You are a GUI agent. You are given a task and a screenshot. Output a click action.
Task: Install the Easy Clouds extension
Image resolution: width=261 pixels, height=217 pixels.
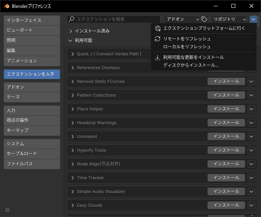tap(226, 205)
